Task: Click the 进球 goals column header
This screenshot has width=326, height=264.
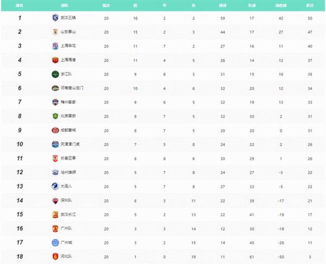Action: click(x=222, y=5)
